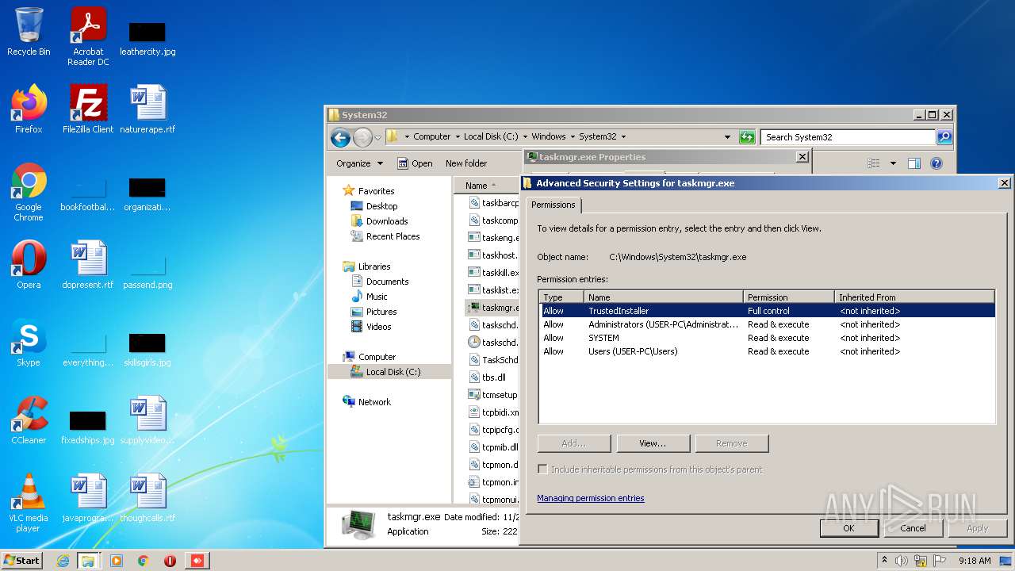Image resolution: width=1015 pixels, height=571 pixels.
Task: Select the SYSTEM permission entry
Action: click(767, 338)
